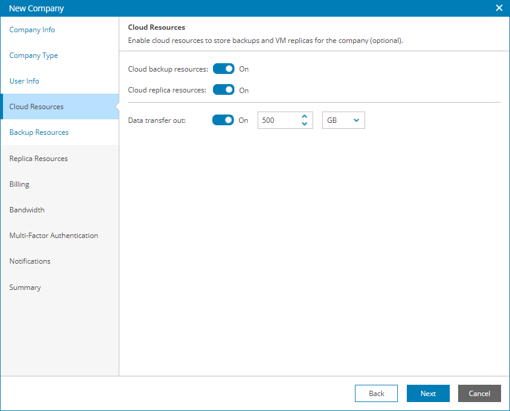Select User Info step
This screenshot has height=411, width=510.
pyautogui.click(x=24, y=81)
